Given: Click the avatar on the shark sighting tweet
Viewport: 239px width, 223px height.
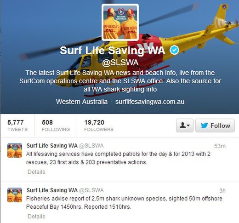Looking at the screenshot, I should point(15,195).
